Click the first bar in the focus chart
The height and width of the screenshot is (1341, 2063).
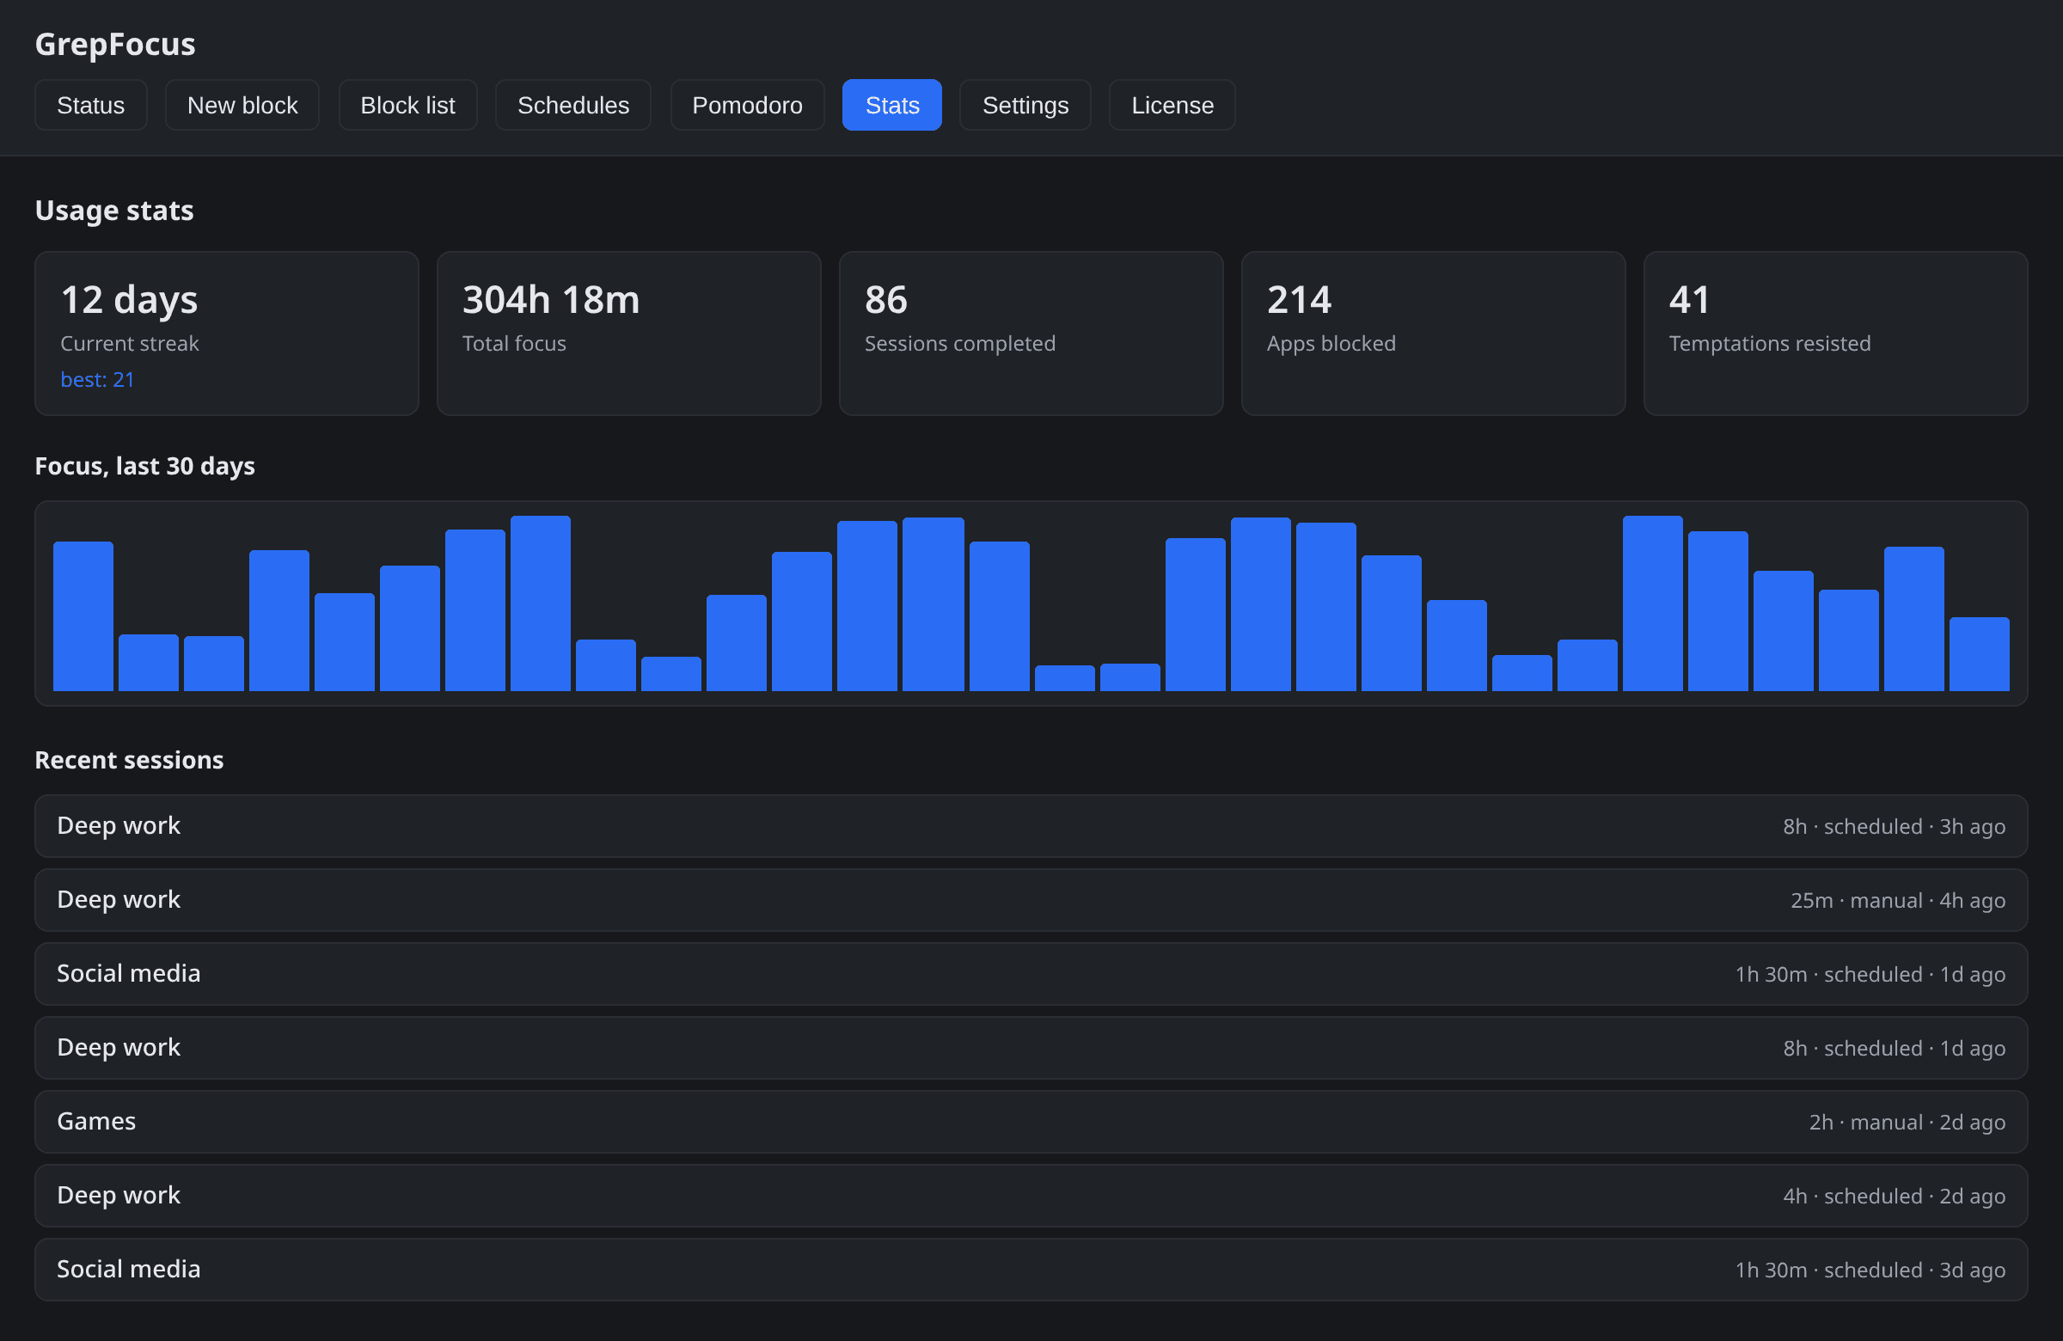click(83, 616)
